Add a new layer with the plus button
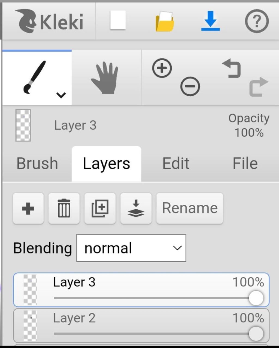Screen dimensions: 279x348 pos(28,209)
